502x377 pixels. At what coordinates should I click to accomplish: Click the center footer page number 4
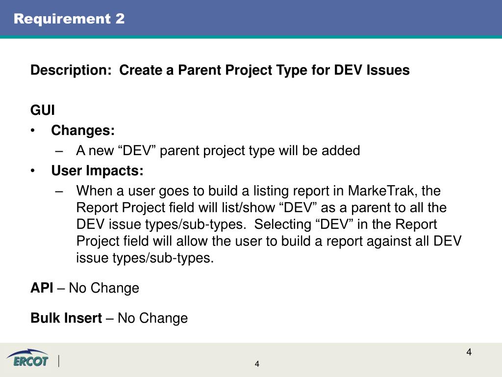click(257, 364)
